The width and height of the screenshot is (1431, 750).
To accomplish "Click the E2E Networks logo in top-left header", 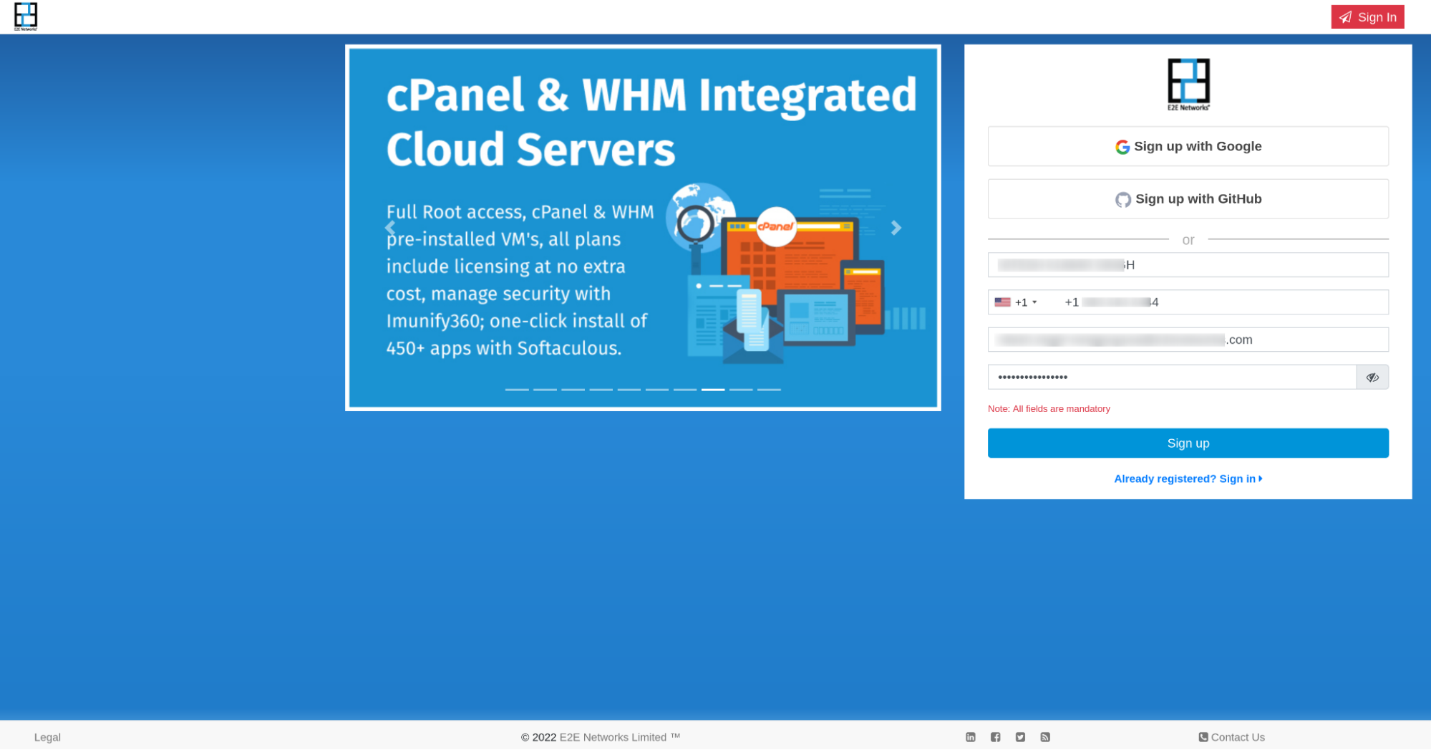I will tap(26, 16).
